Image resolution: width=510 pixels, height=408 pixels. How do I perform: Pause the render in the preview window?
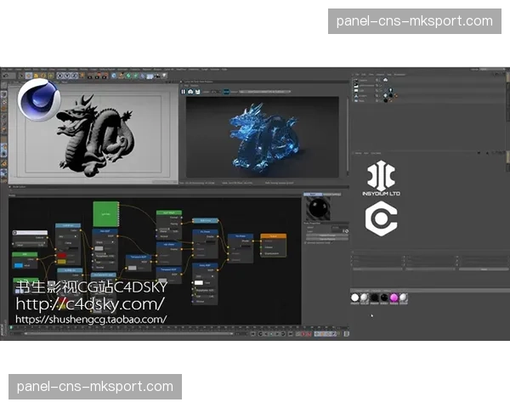pos(184,91)
